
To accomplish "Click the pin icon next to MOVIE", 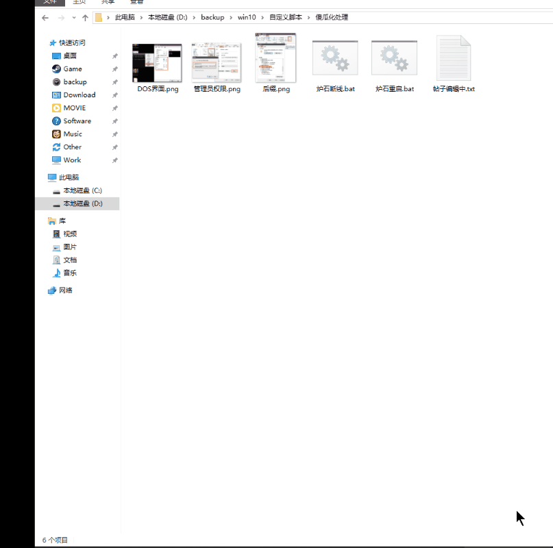I will pos(115,108).
